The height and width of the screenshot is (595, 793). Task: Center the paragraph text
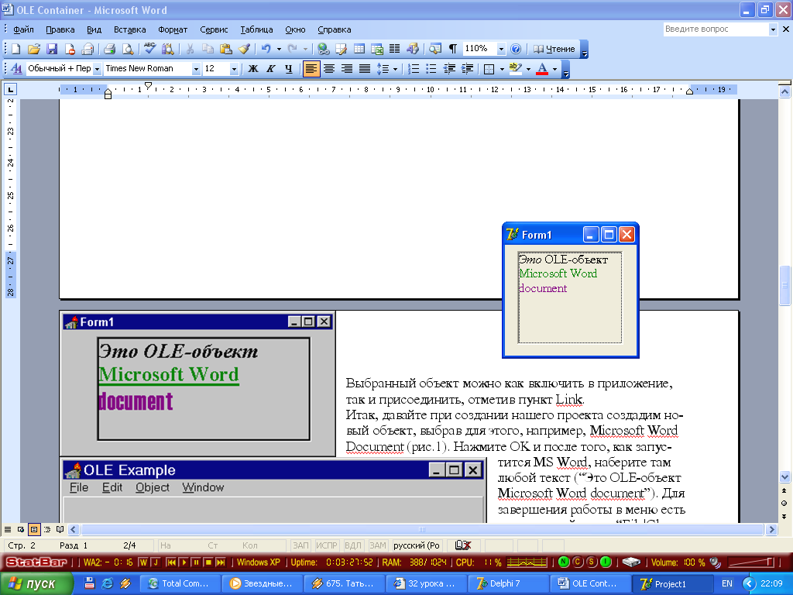tap(328, 69)
